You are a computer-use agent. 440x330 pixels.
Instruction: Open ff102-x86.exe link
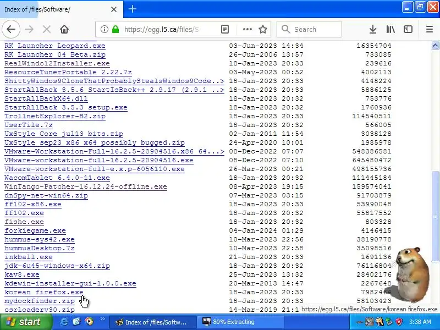coord(33,204)
